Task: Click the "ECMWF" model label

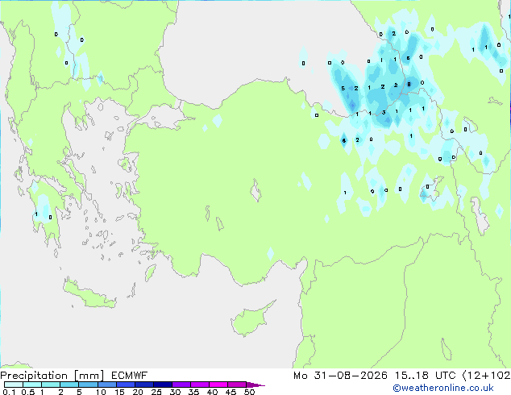Action: pos(130,376)
